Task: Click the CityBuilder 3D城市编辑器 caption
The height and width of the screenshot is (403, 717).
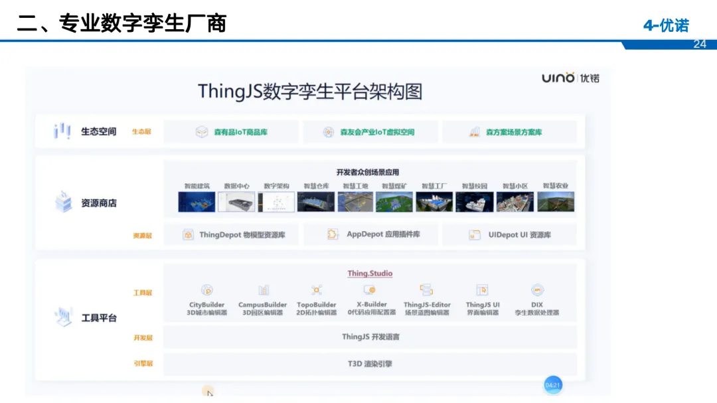Action: [206, 309]
